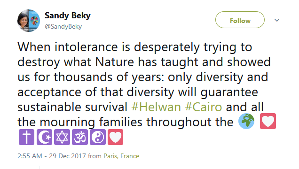Click the purple Om symbol emoji

[80, 137]
